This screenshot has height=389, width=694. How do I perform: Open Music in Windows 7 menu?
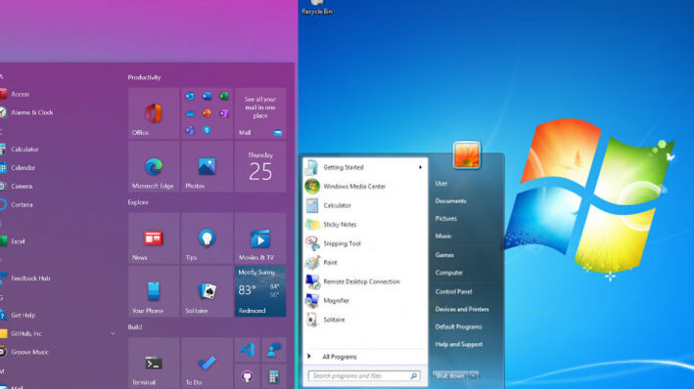443,237
